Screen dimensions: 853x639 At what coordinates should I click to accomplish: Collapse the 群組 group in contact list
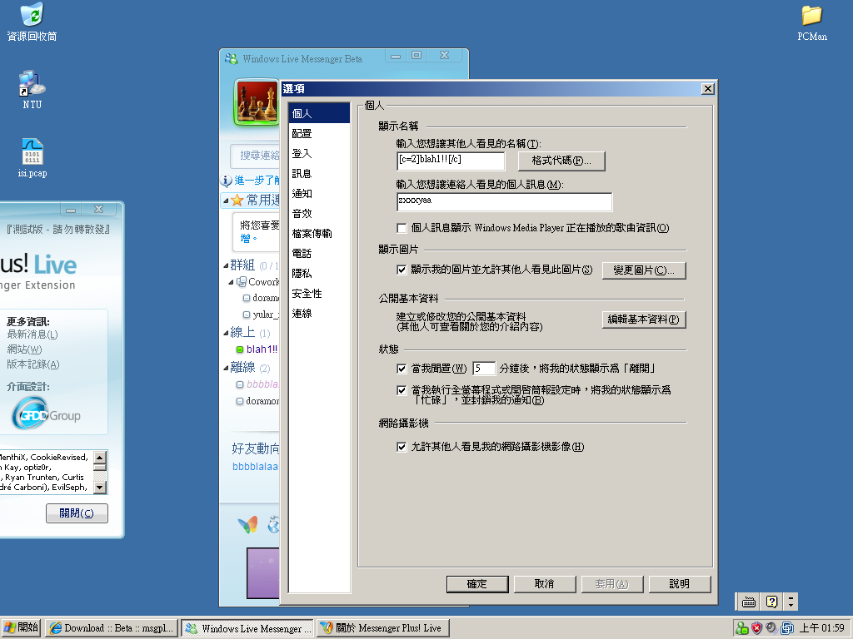227,265
